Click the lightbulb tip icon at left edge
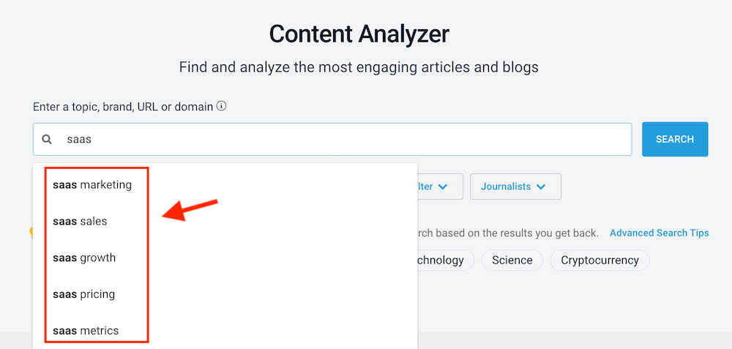 pyautogui.click(x=31, y=233)
